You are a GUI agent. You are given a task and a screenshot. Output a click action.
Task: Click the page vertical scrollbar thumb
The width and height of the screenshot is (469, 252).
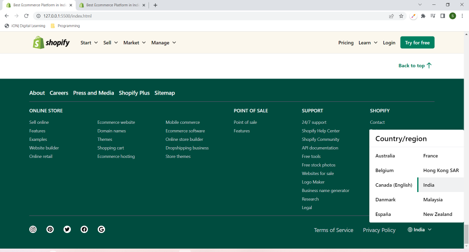[466, 234]
